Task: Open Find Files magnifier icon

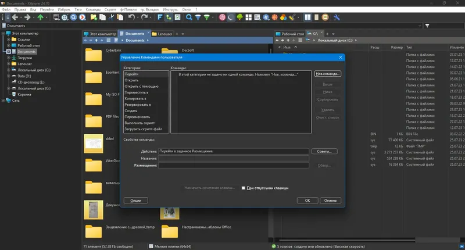Action: tap(189, 17)
